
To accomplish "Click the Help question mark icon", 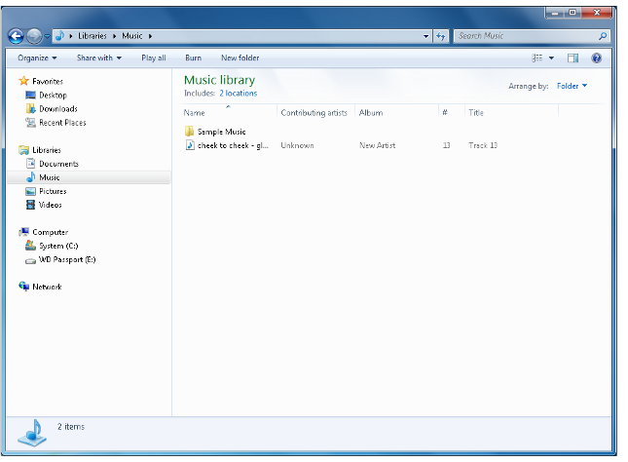I will coord(596,58).
